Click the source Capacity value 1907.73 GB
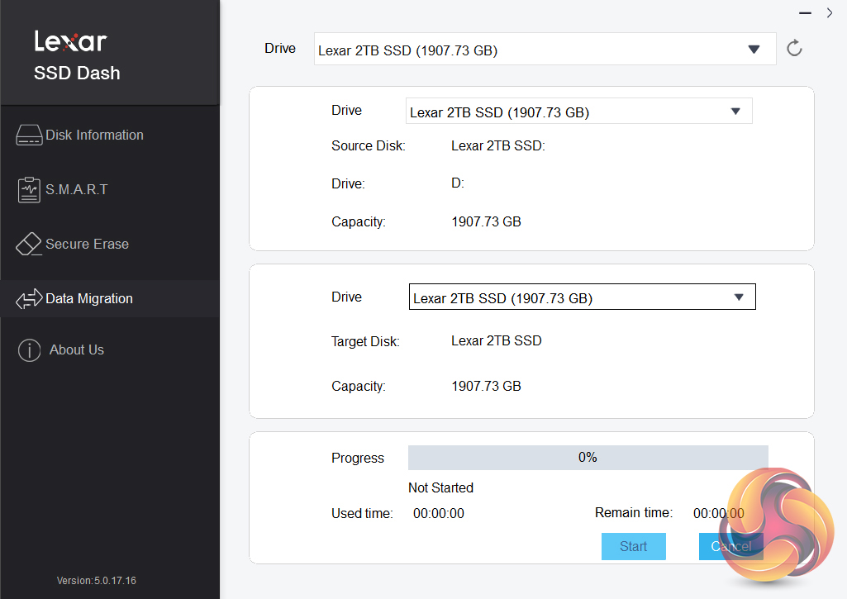 486,222
